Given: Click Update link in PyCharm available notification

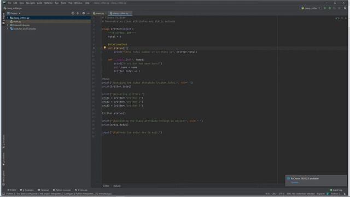Looking at the screenshot, I should click(295, 182).
